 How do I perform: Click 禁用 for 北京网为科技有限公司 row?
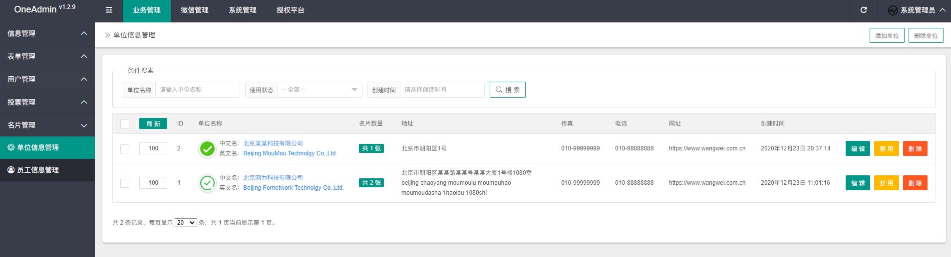pyautogui.click(x=887, y=183)
